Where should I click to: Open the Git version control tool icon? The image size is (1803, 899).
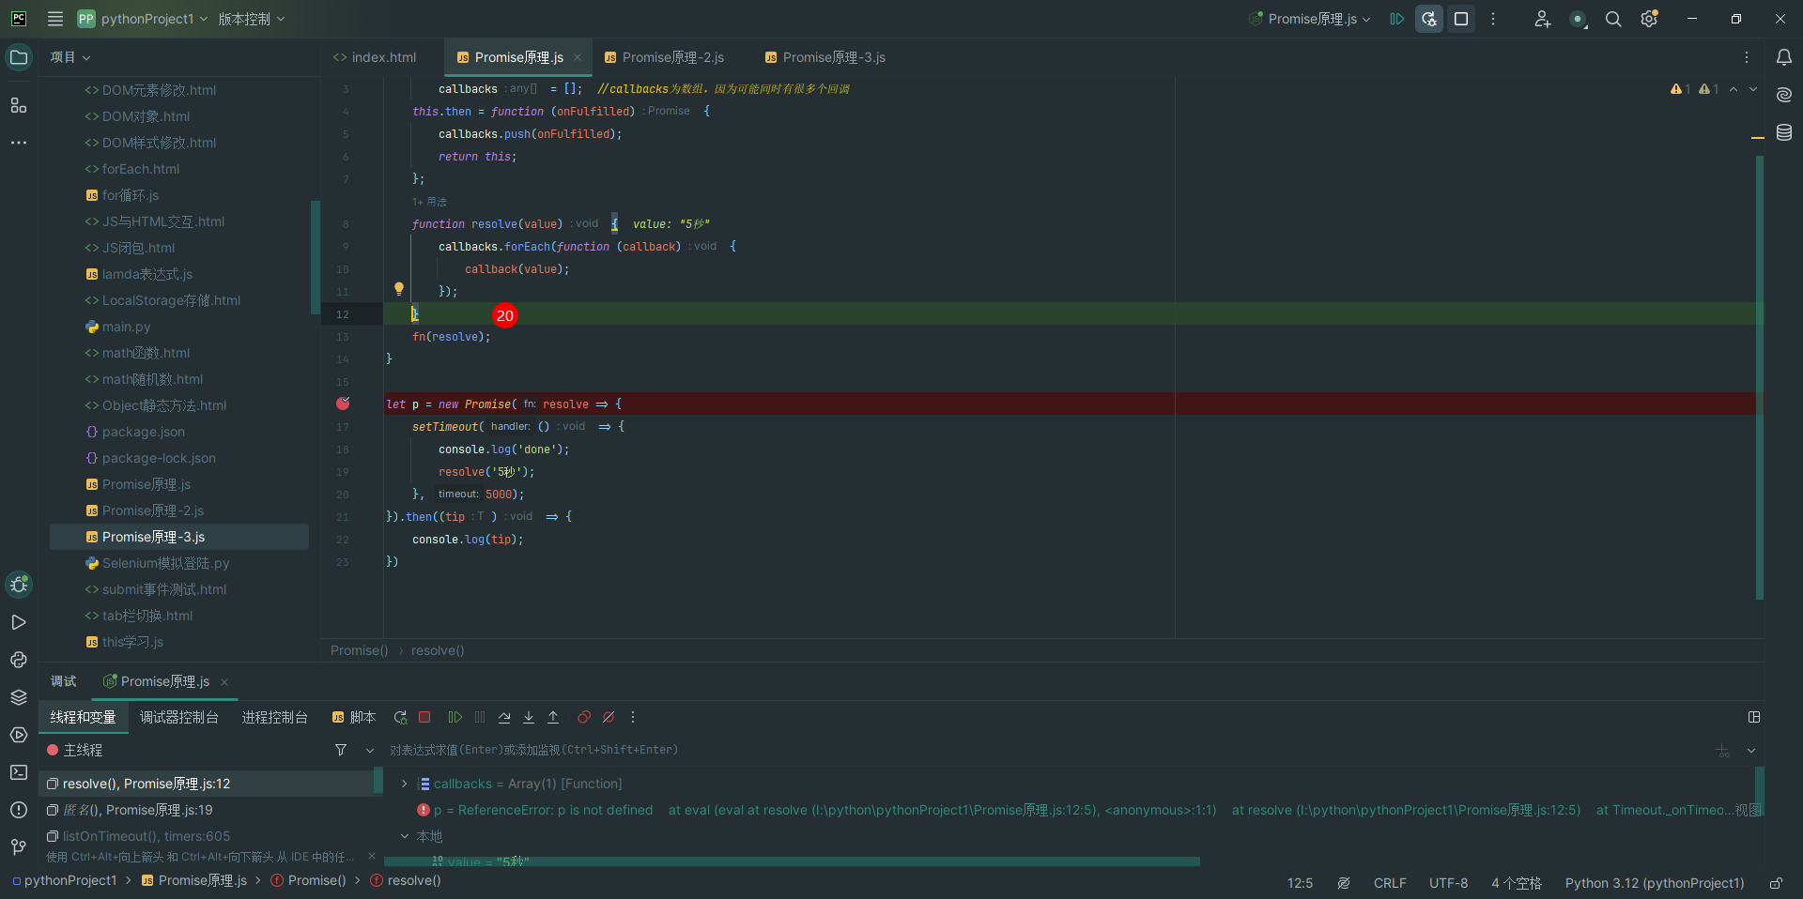click(18, 847)
